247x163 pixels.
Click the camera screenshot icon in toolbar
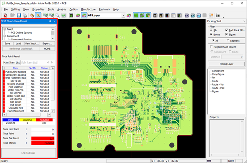(219, 15)
